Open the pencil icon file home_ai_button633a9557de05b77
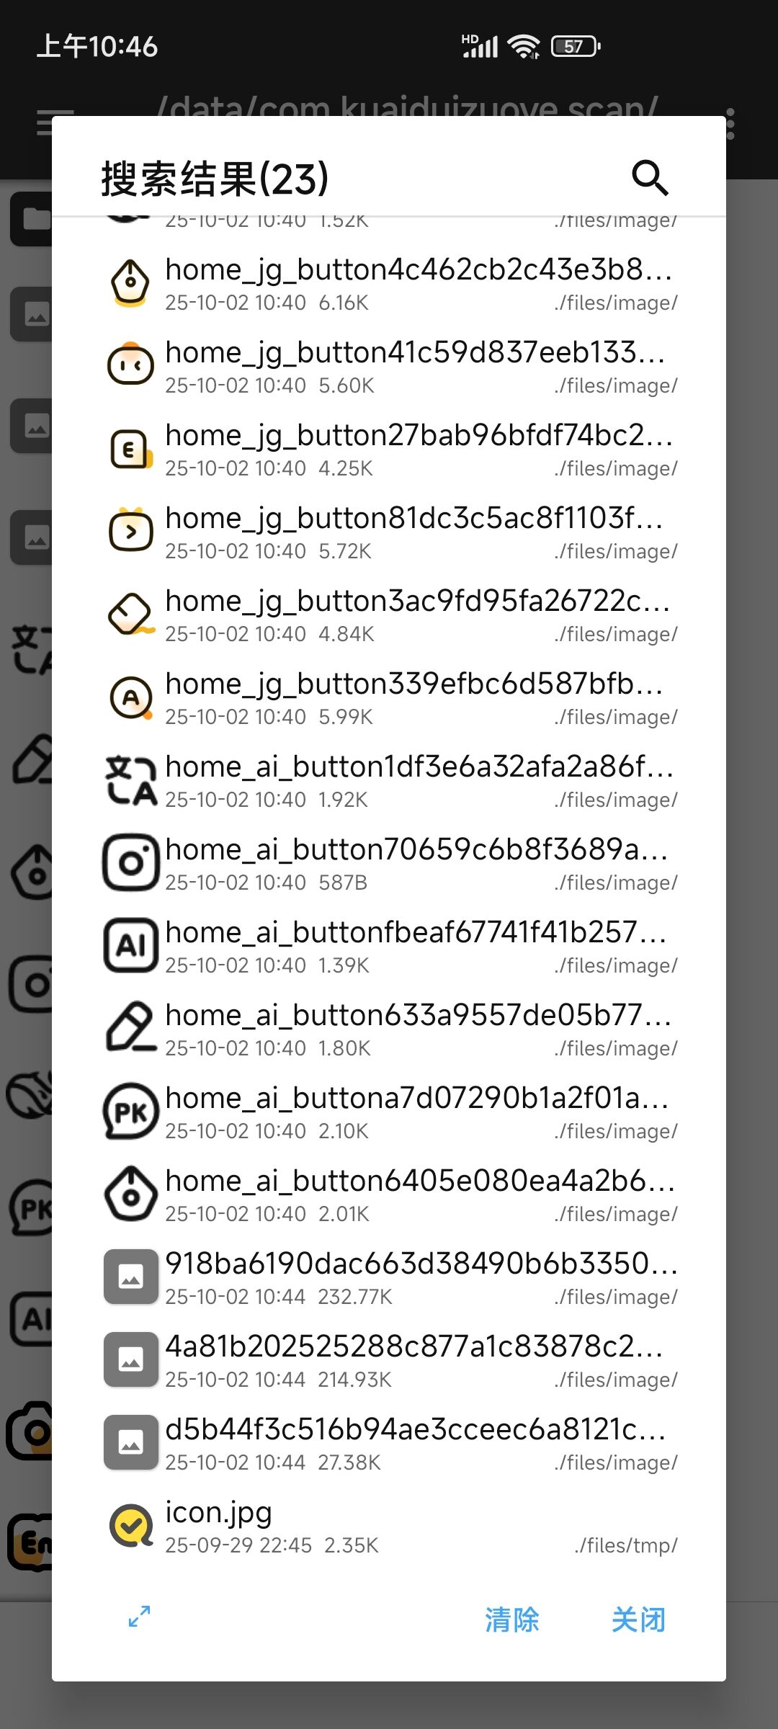The image size is (778, 1729). pyautogui.click(x=389, y=1029)
